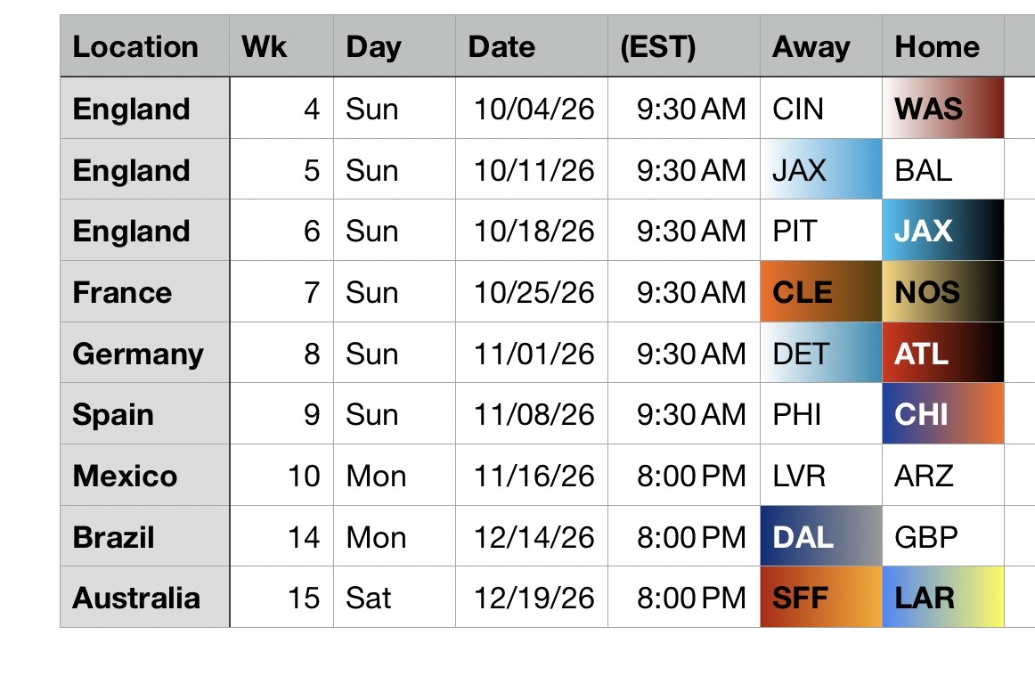
Task: Click the DAL away team cell
Action: tap(820, 537)
